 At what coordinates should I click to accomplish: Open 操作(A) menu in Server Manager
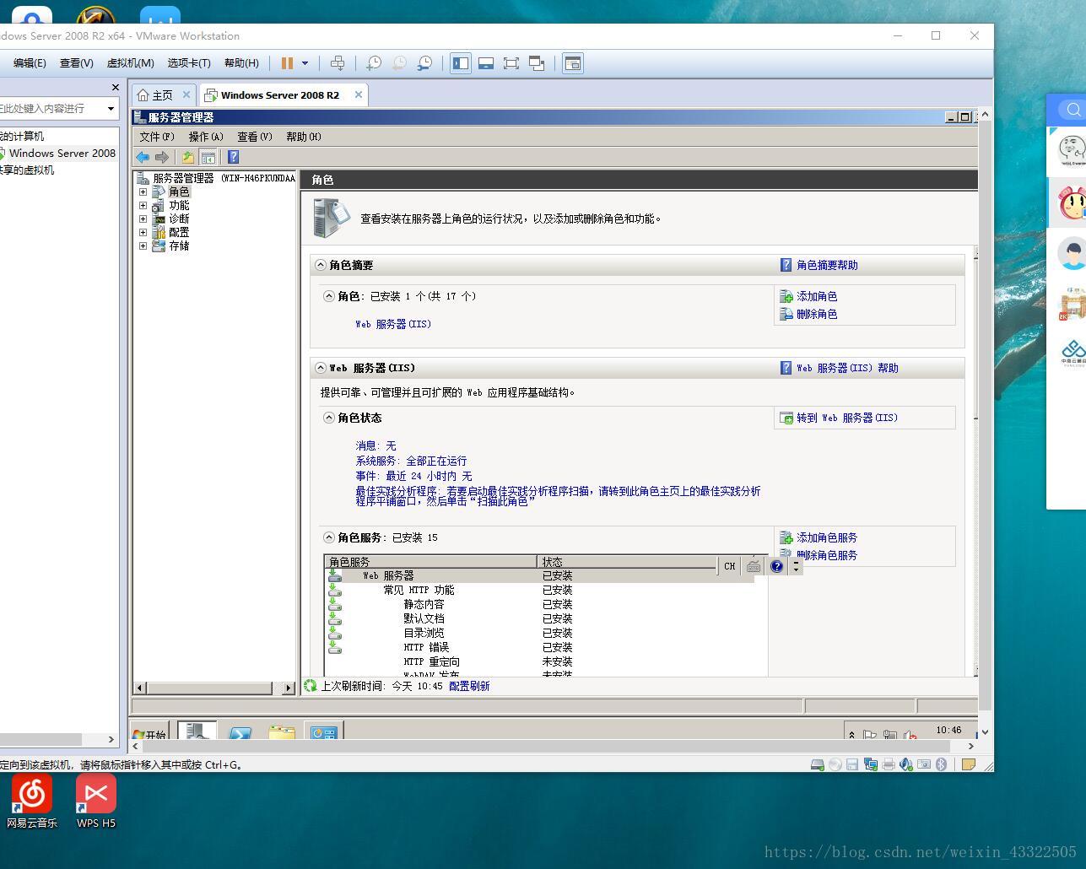point(206,137)
